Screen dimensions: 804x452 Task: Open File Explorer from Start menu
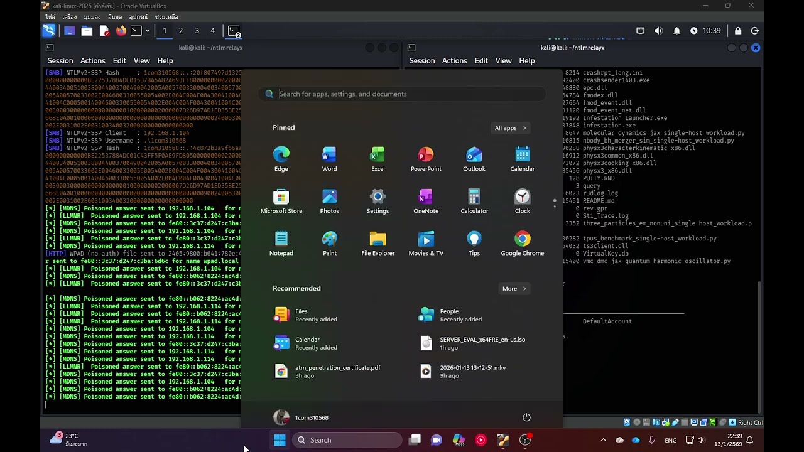pos(378,244)
